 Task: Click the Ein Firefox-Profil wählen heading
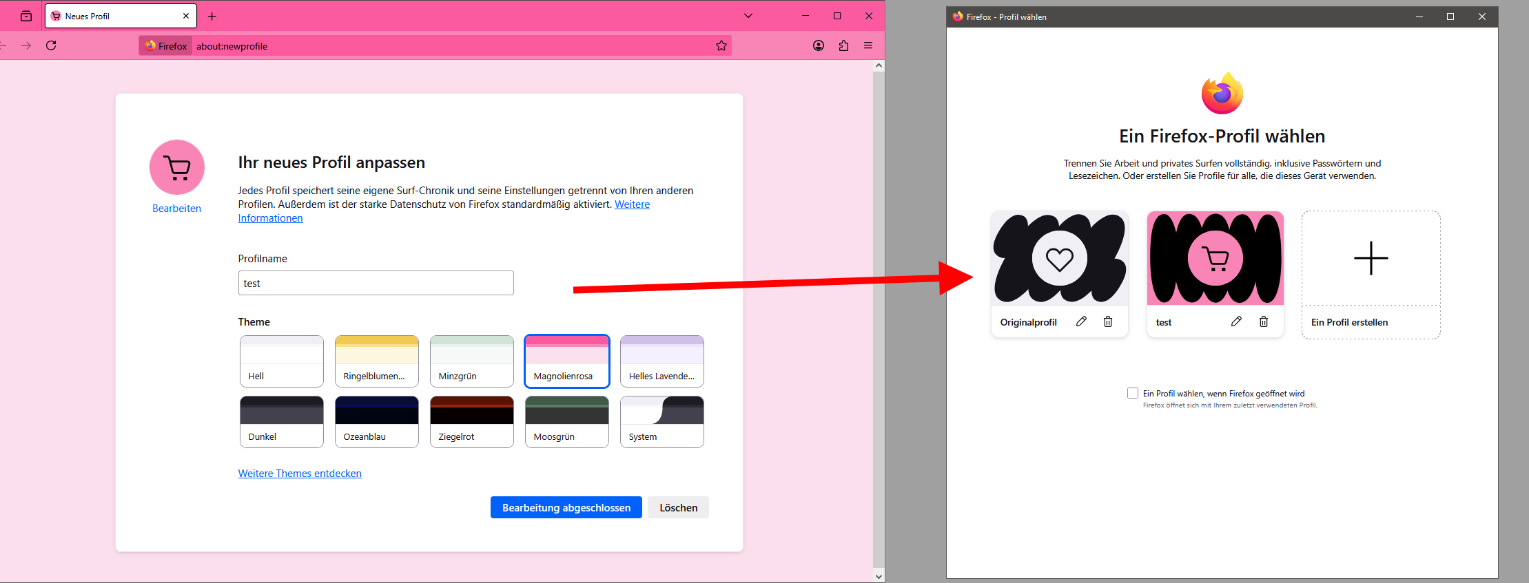1222,136
